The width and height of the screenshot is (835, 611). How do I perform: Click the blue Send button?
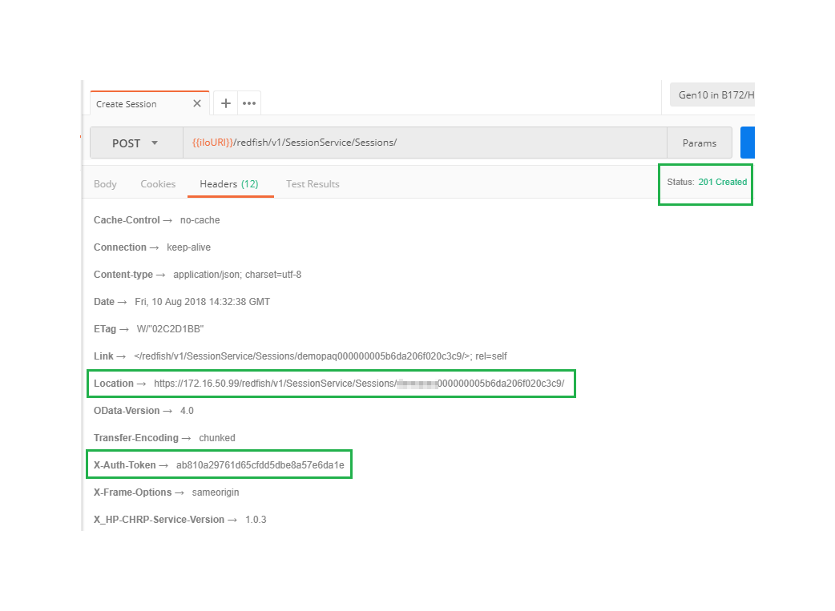(748, 143)
